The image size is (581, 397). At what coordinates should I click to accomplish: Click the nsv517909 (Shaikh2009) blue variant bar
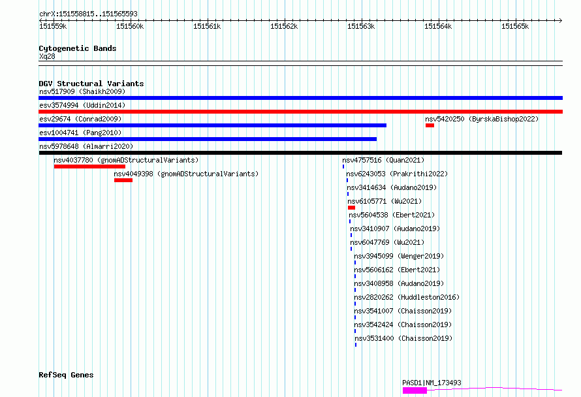(300, 98)
